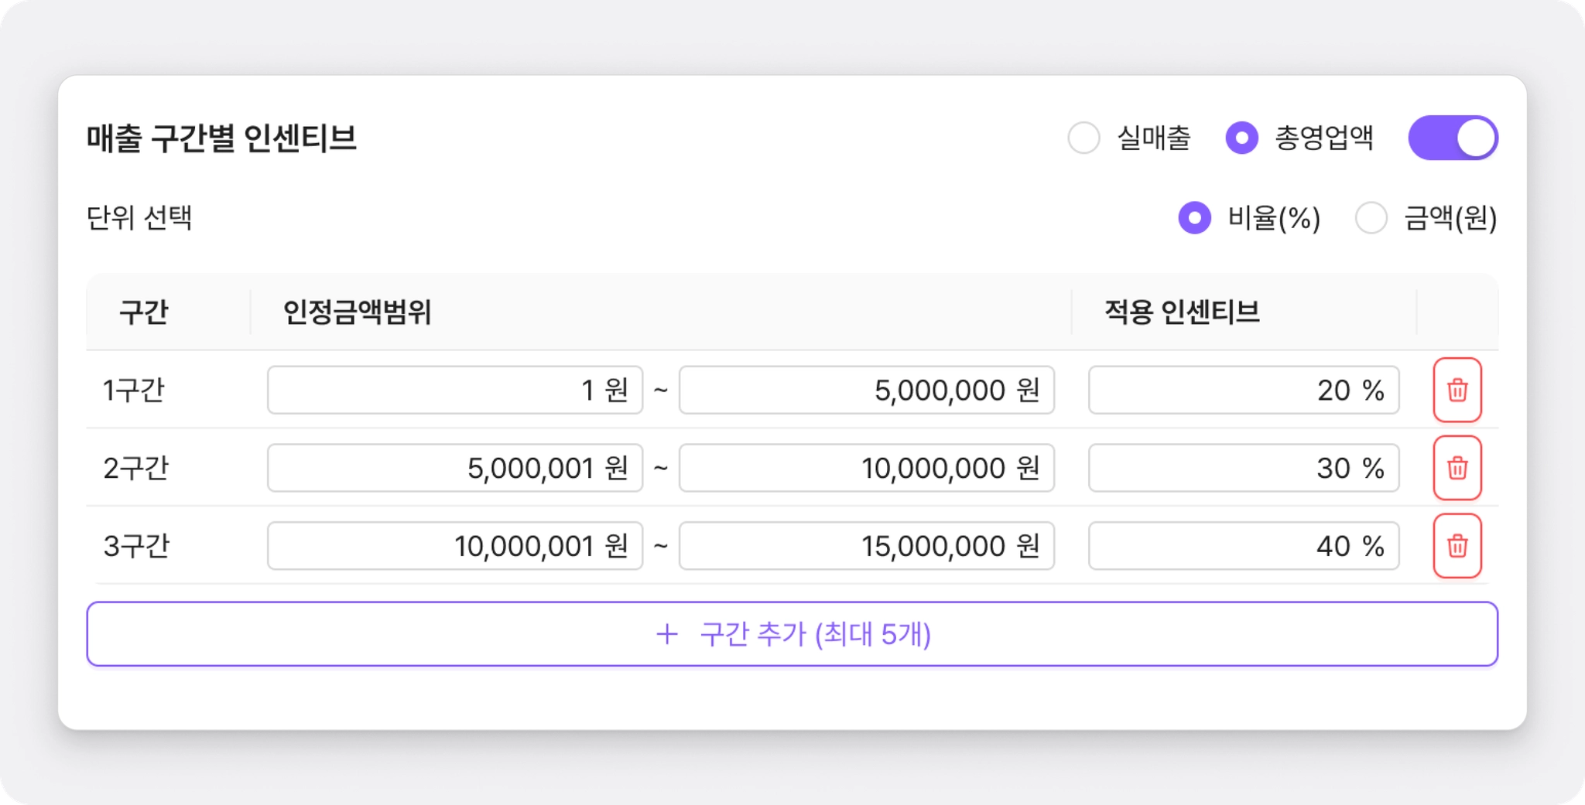The image size is (1585, 805).
Task: Choose 비율(%) as the unit
Action: pos(1194,218)
